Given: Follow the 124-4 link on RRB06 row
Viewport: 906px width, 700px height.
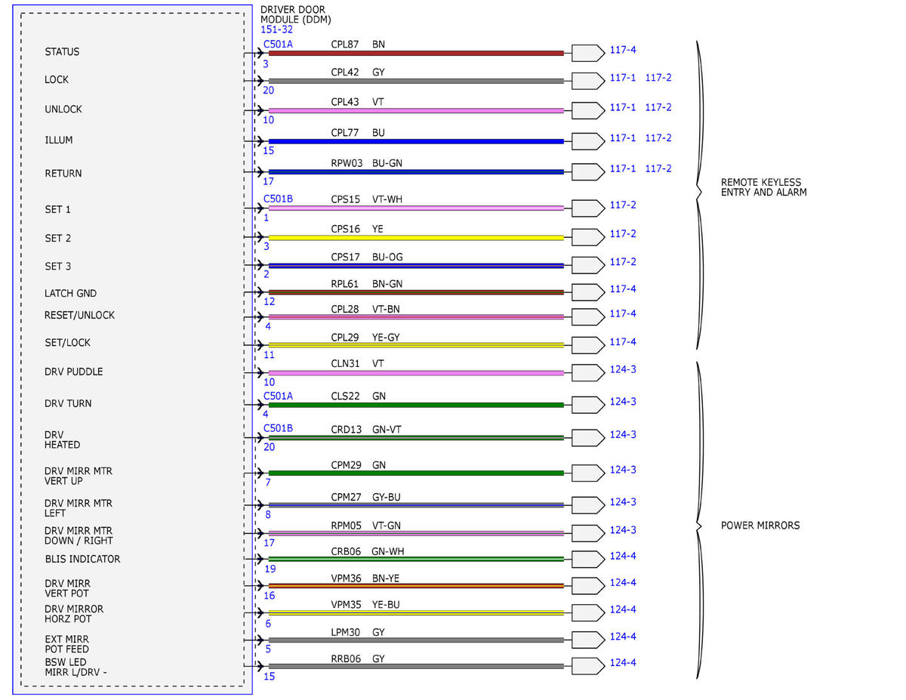Looking at the screenshot, I should click(623, 663).
